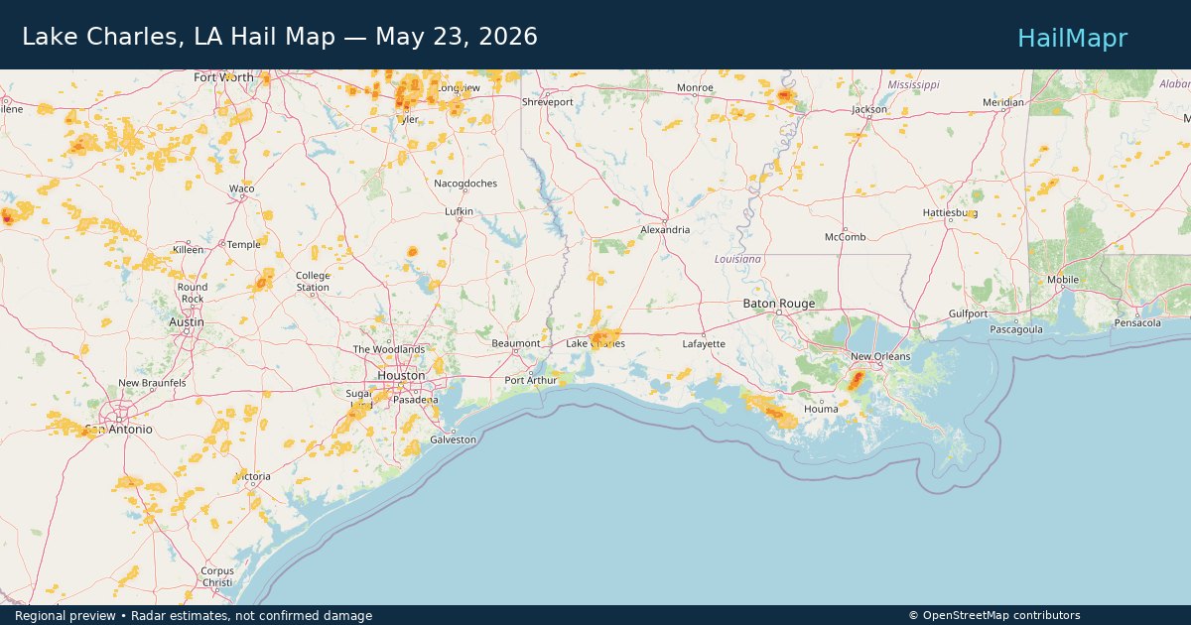
Task: Click the Meridian city label
Action: [1002, 102]
